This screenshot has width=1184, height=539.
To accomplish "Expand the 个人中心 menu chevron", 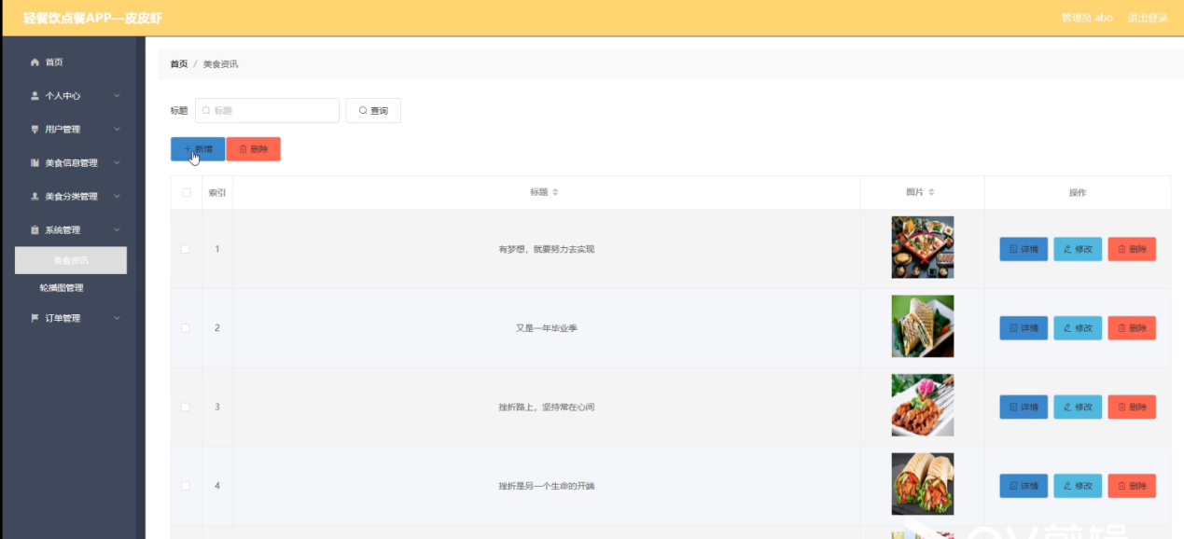I will (x=117, y=96).
